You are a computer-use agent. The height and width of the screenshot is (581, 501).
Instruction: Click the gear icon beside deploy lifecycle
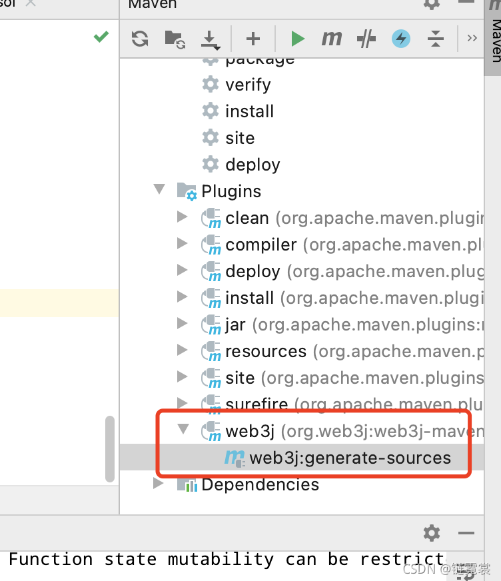[x=211, y=165]
